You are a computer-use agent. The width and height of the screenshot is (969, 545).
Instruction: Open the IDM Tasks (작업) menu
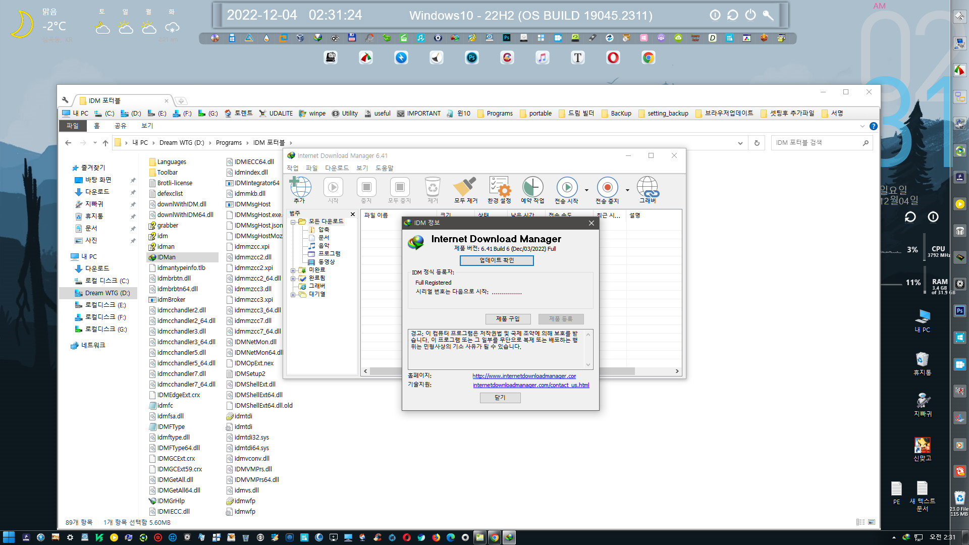[x=293, y=168]
